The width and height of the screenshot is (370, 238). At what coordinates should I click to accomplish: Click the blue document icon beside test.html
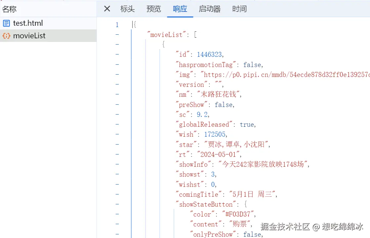(7, 23)
